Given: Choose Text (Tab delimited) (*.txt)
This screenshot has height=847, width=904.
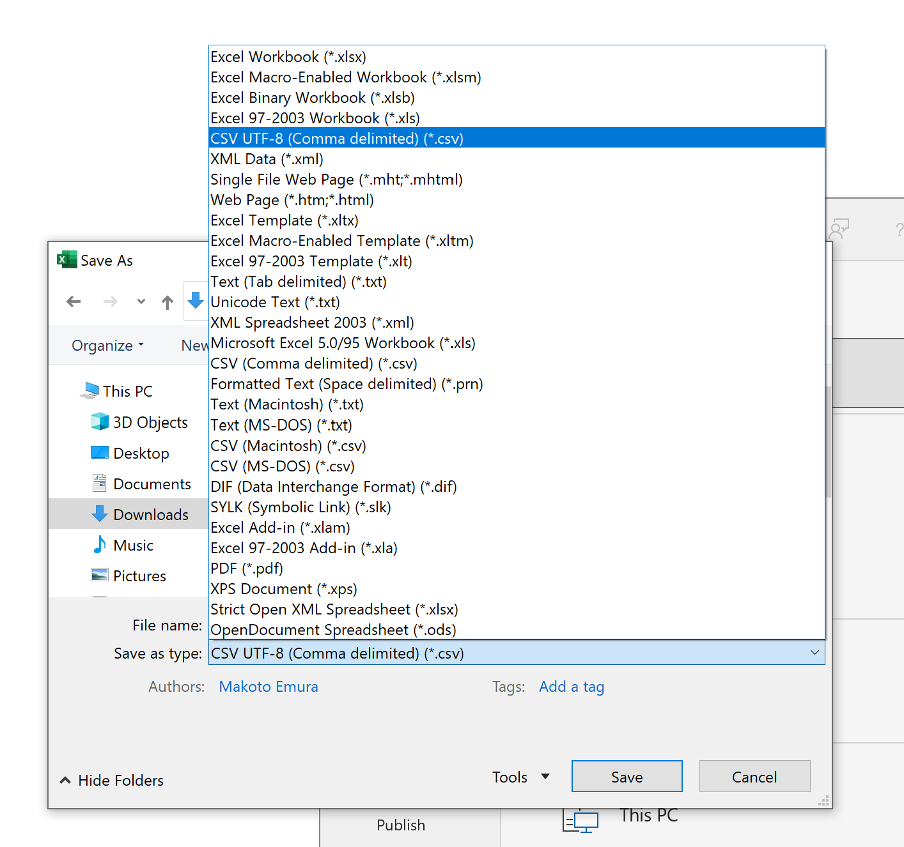Looking at the screenshot, I should click(x=517, y=282).
